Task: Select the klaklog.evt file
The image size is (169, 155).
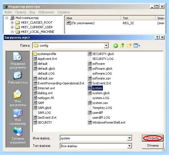Action: [43, 93]
